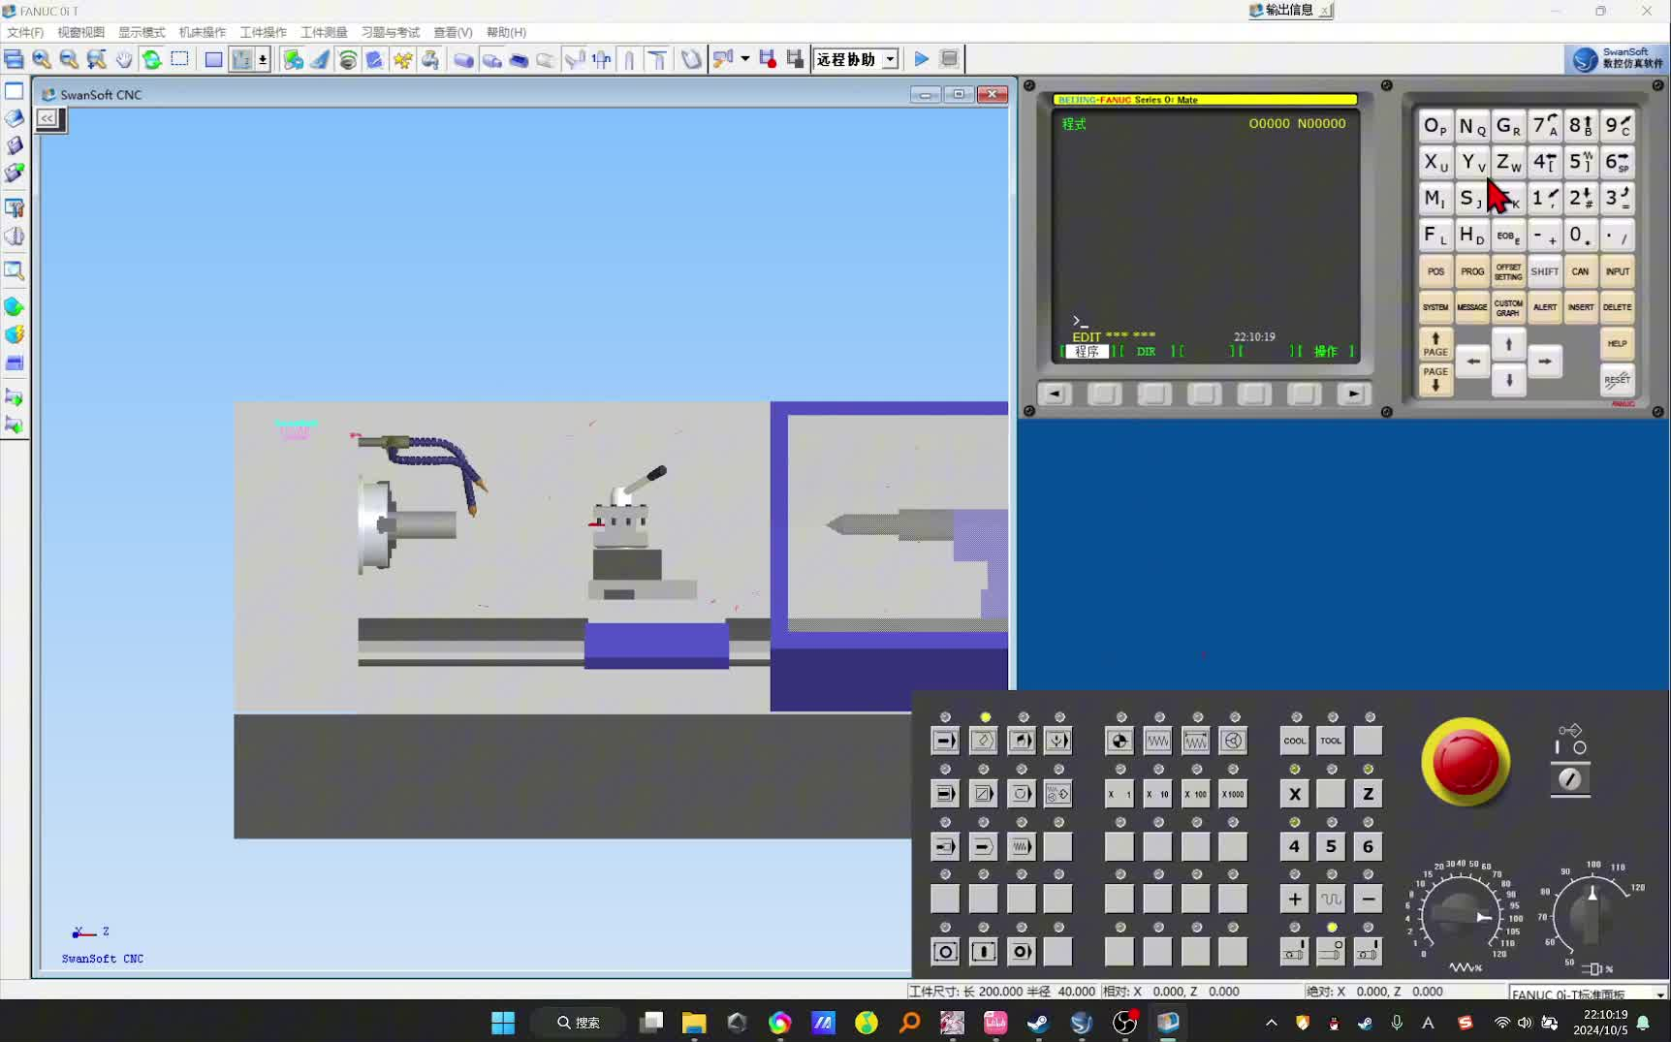Click the handwheel mode button

1233,741
